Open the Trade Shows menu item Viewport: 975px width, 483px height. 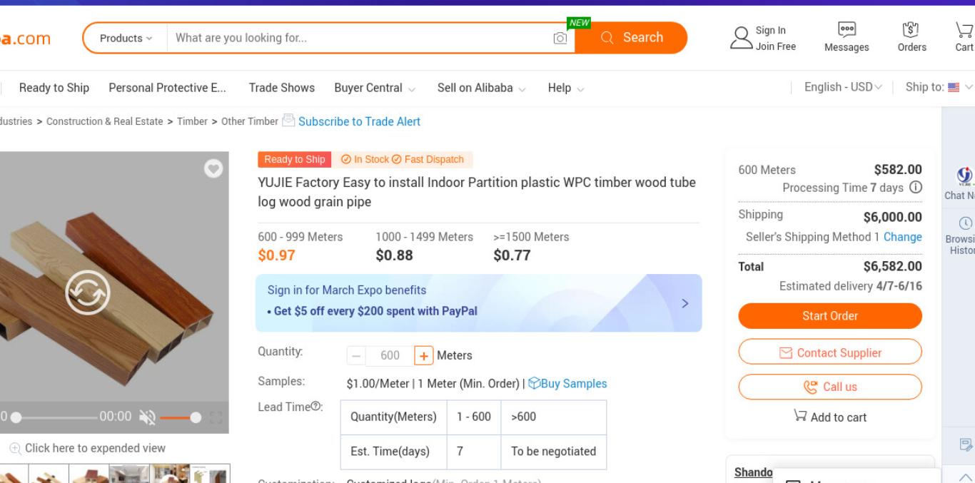(281, 88)
